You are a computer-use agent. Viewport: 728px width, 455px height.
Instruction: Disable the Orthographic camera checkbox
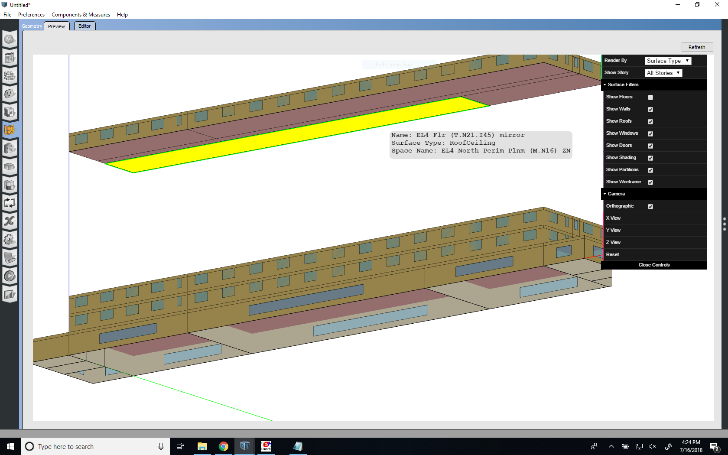pyautogui.click(x=650, y=207)
